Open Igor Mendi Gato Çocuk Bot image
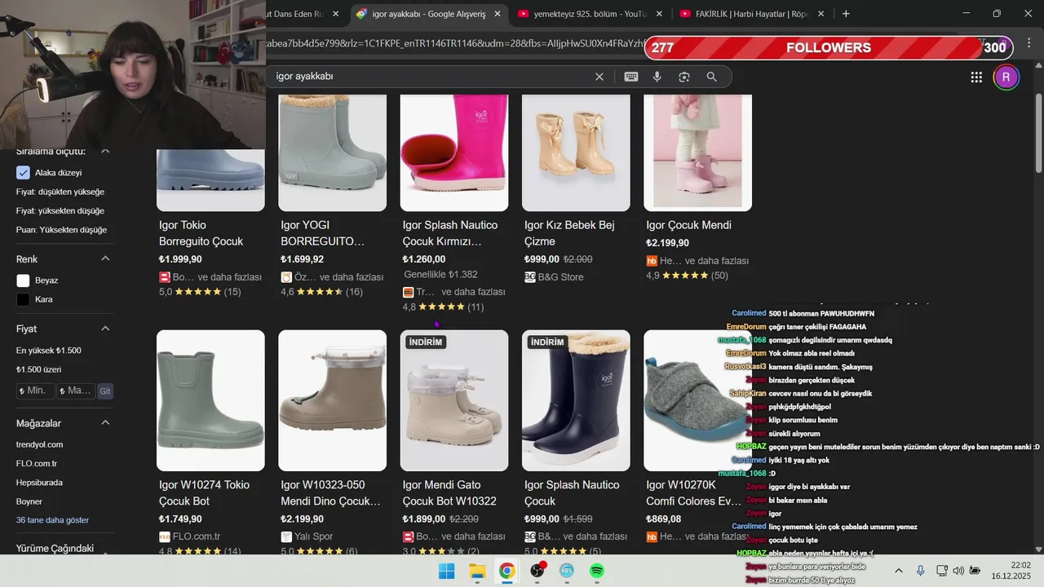Screen dimensions: 1044x587 tap(454, 400)
